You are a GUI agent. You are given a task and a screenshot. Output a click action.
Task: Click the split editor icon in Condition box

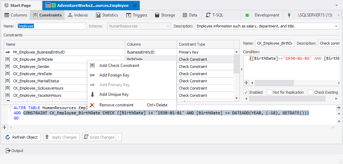coord(246,83)
